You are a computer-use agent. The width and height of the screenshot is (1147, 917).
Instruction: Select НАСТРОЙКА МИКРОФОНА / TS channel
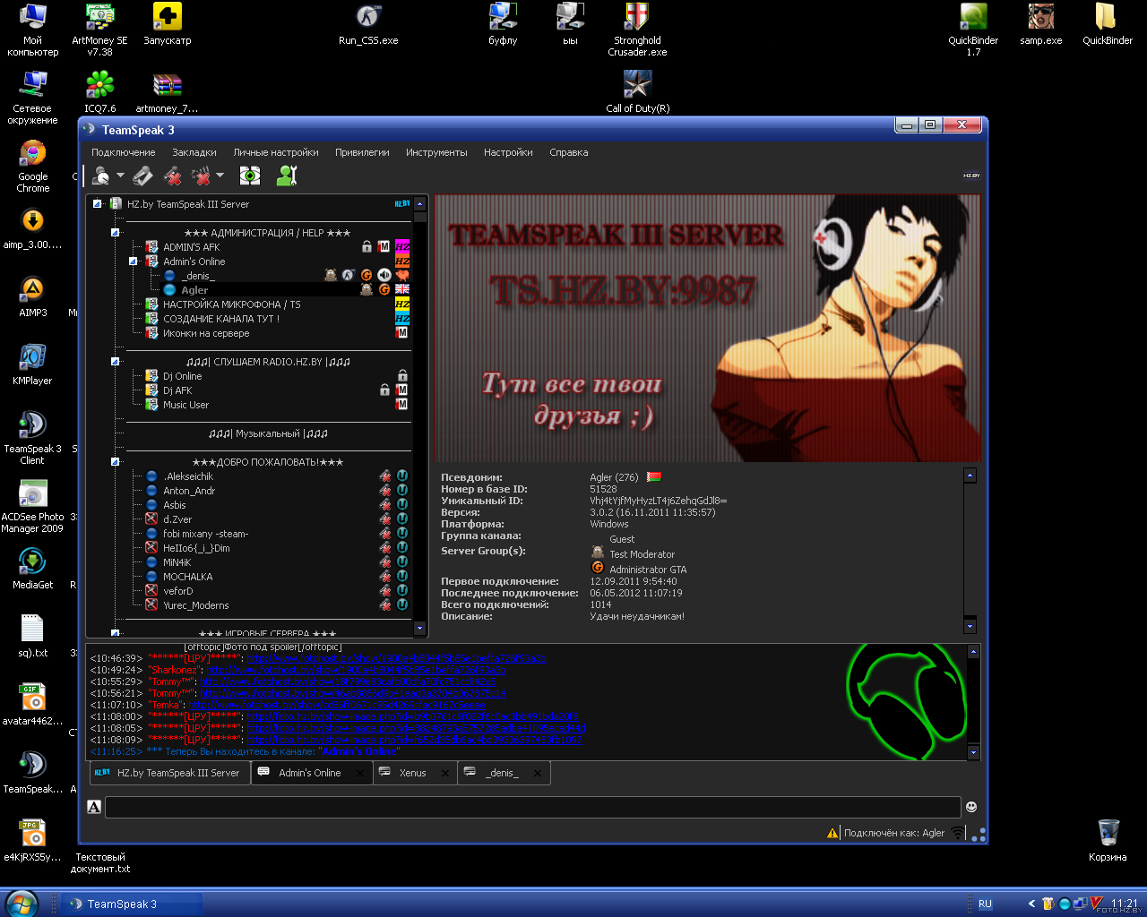231,304
